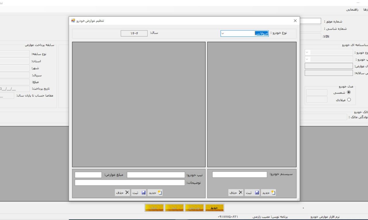Viewport: 368px width, 220px height.
Task: Click the سیستم خودرو text field
Action: coord(239,175)
